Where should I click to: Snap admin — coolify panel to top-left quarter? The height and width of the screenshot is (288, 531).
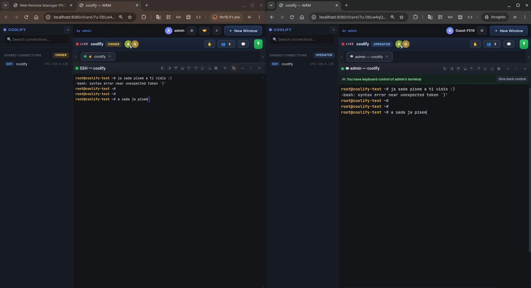(x=472, y=69)
